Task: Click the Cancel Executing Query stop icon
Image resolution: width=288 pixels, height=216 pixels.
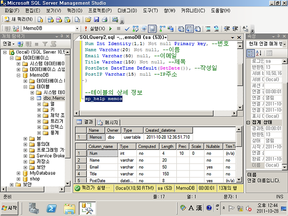Action: [119, 28]
